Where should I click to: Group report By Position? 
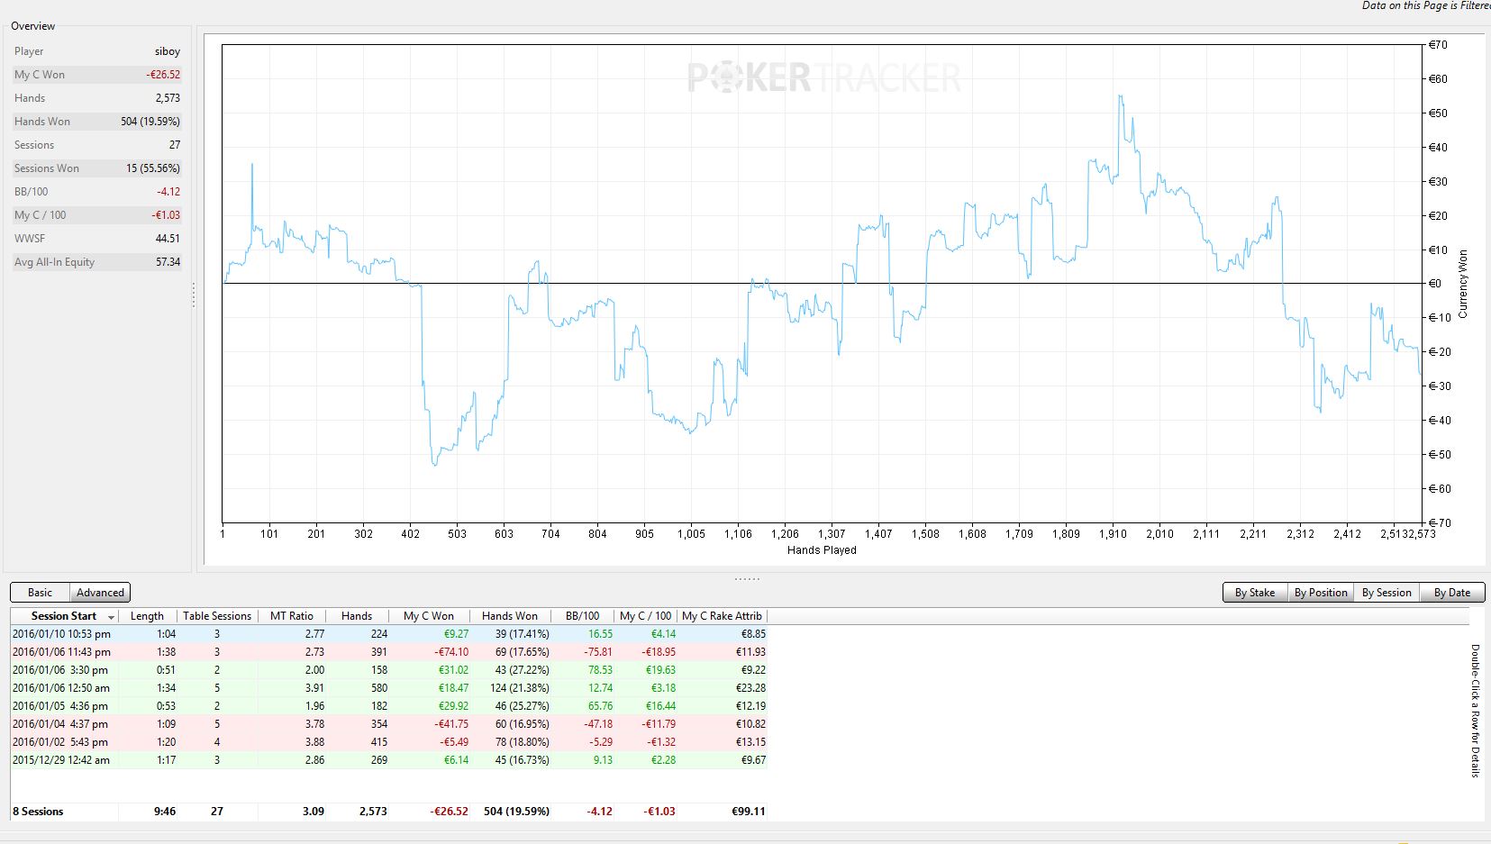point(1320,593)
